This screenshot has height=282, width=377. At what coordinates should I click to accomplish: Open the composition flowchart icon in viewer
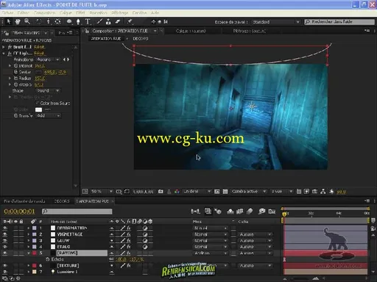(x=323, y=192)
